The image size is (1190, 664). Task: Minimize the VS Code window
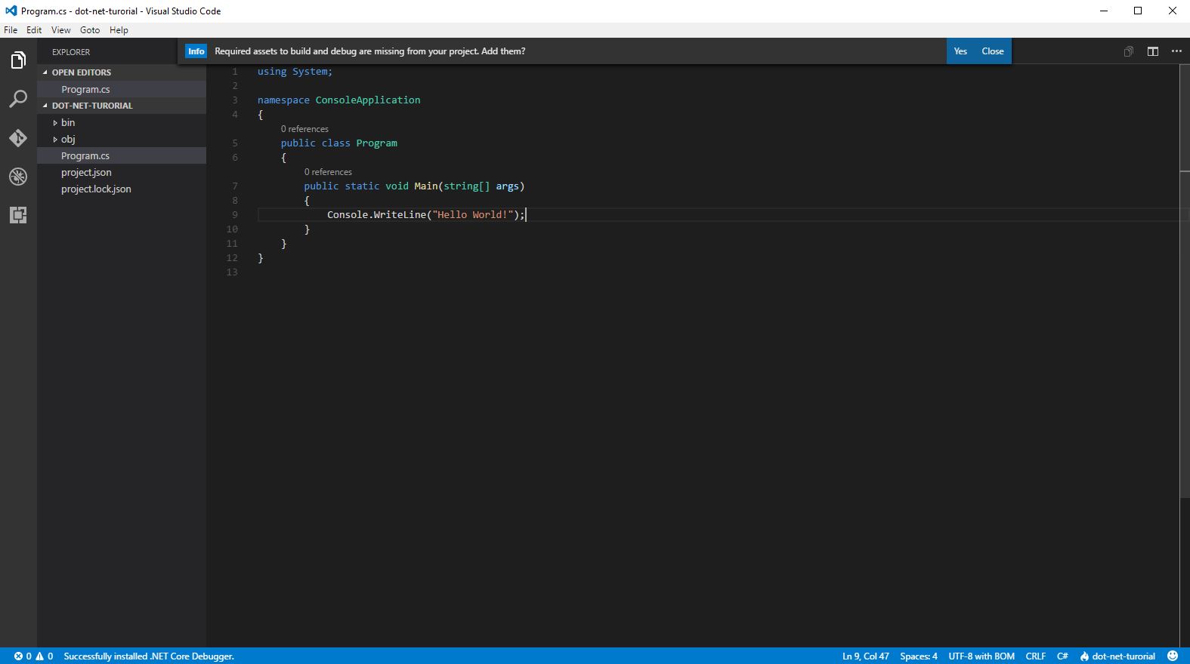pos(1104,11)
